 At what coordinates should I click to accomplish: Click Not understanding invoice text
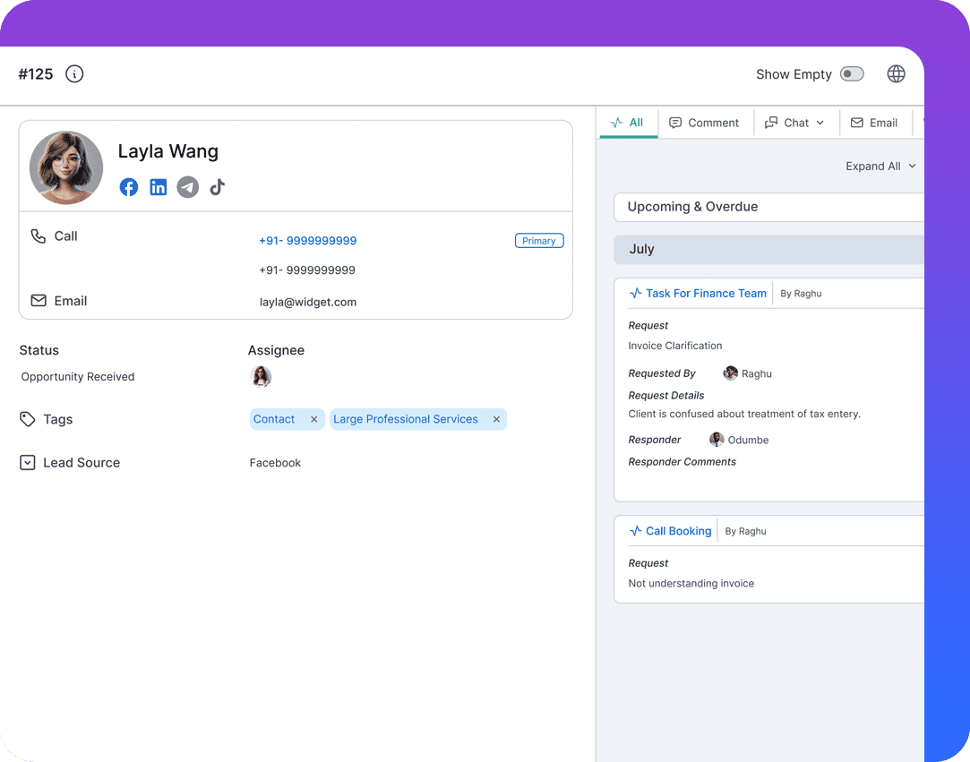tap(691, 583)
